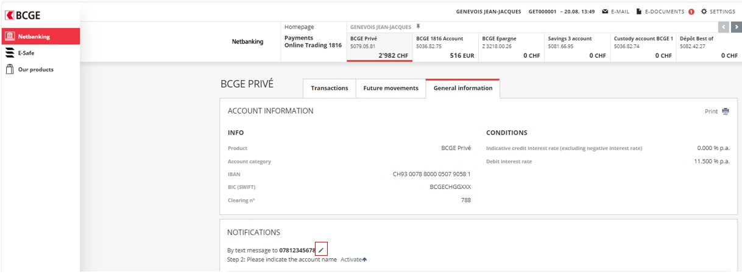The height and width of the screenshot is (274, 742).
Task: Click the Netbanking bank icon
Action: coord(10,36)
